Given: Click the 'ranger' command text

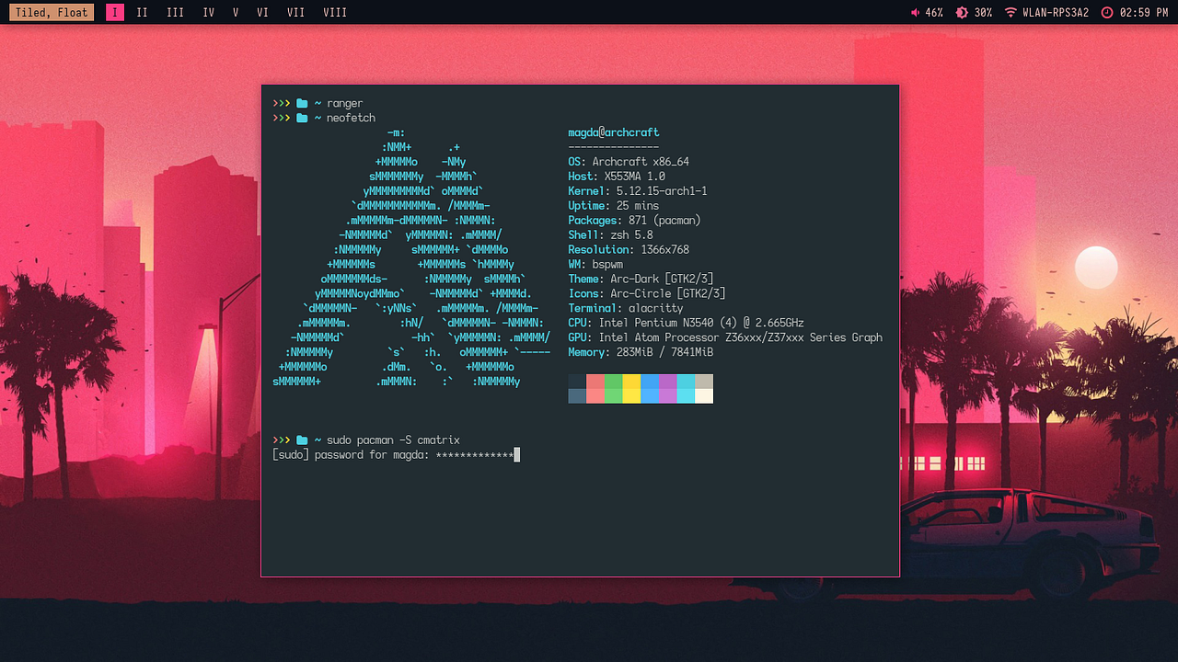Looking at the screenshot, I should click(x=345, y=104).
